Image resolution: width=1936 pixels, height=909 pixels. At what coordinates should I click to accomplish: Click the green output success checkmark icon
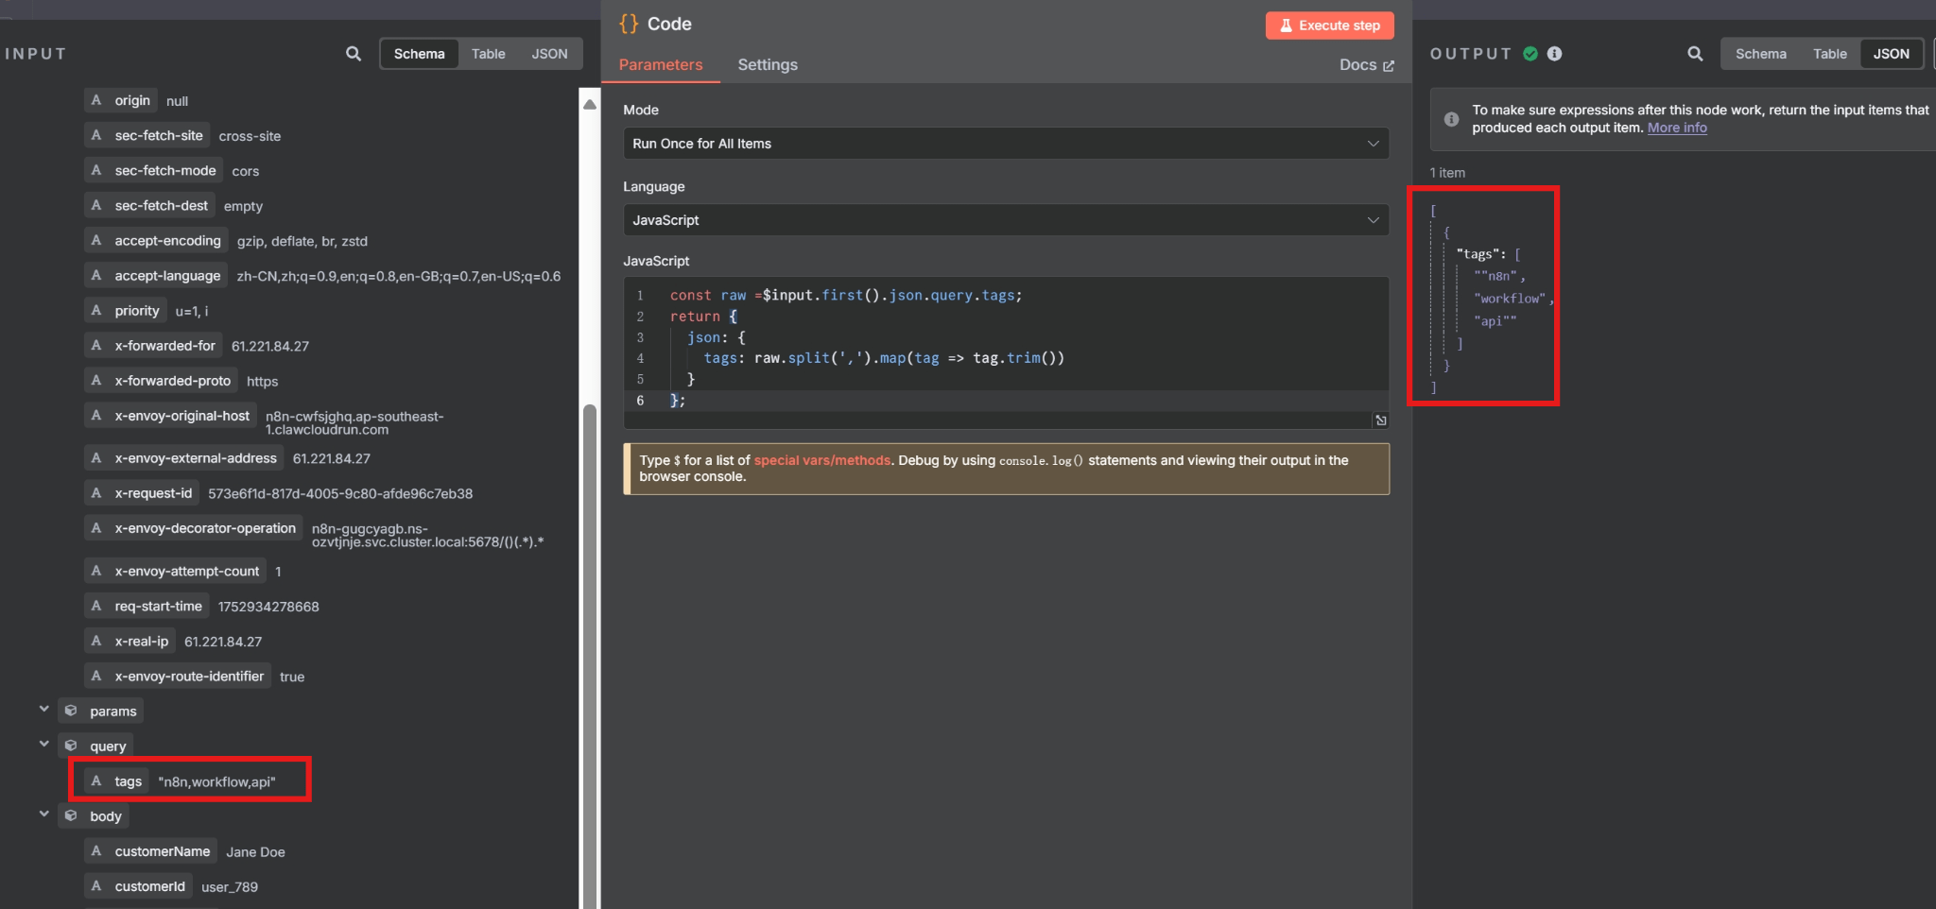tap(1530, 54)
